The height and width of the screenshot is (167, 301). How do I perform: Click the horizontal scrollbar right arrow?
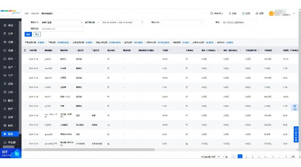point(298,150)
